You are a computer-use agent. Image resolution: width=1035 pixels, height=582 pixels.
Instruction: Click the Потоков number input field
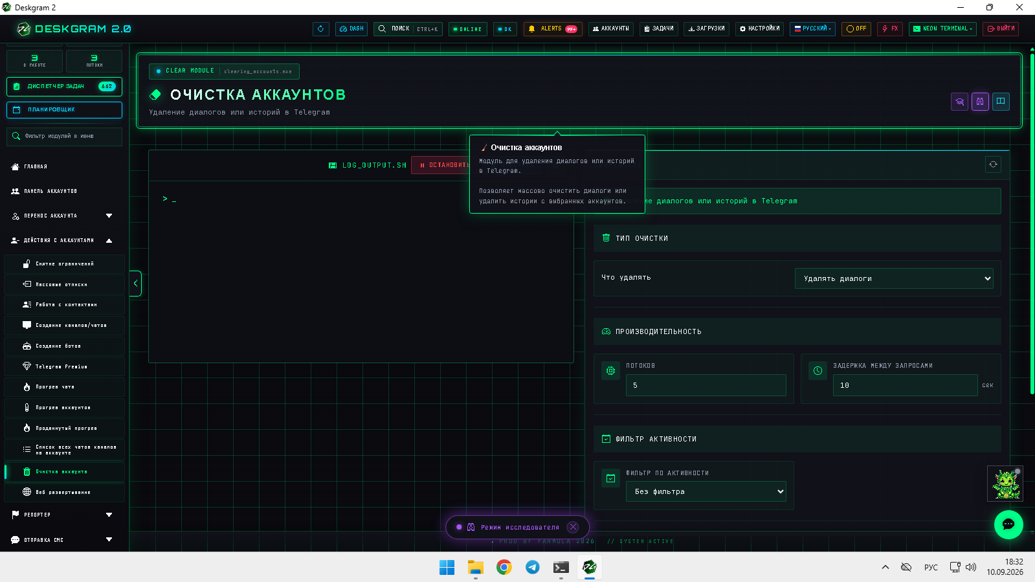(706, 385)
